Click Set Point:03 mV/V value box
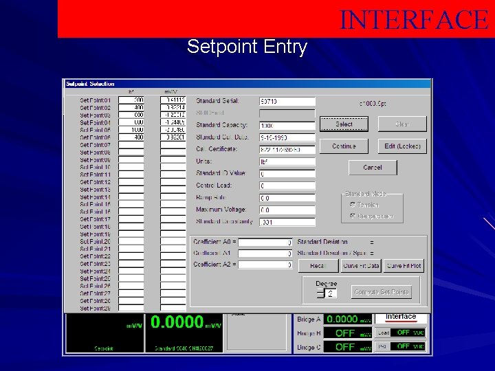This screenshot has width=495, height=371. click(x=173, y=115)
